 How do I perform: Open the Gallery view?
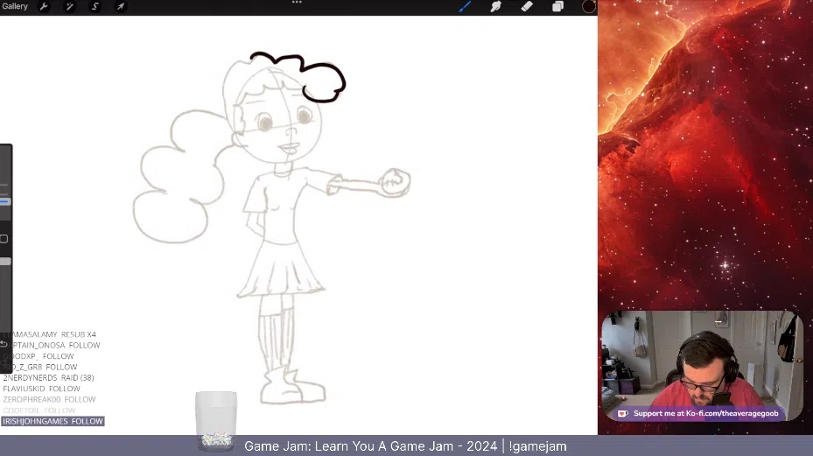(15, 7)
